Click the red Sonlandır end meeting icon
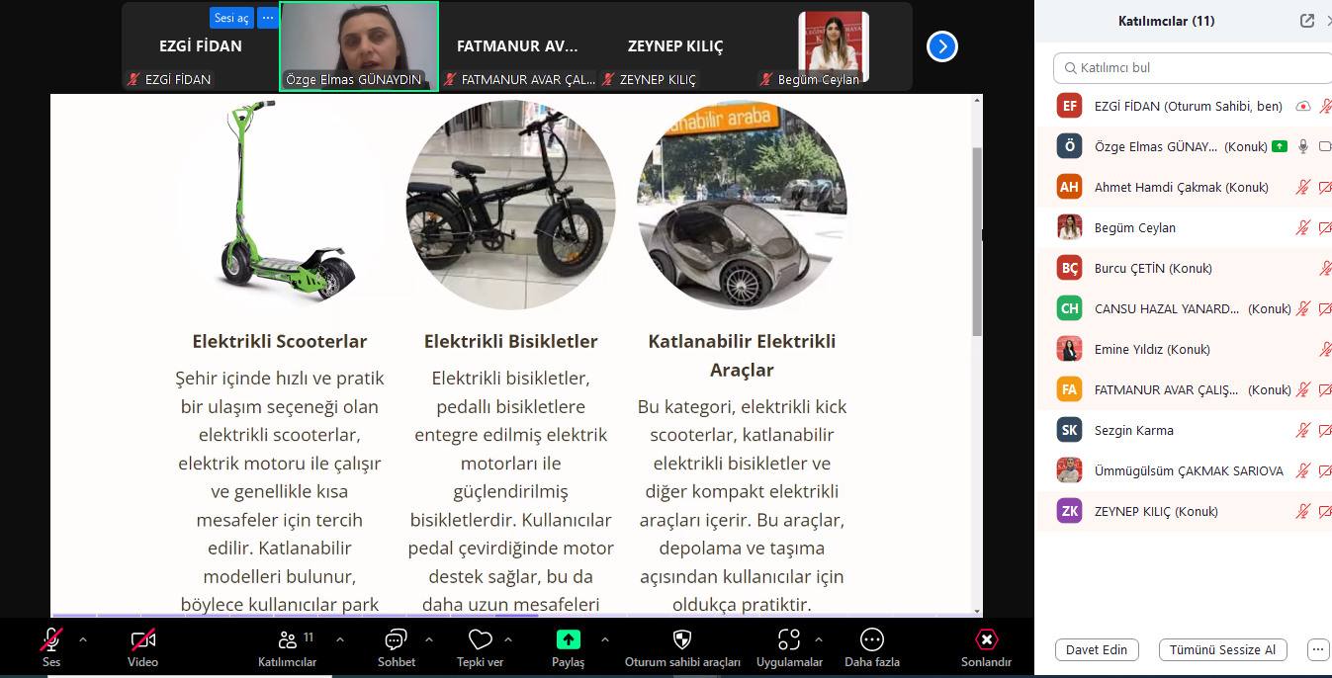Viewport: 1332px width, 678px height. [986, 640]
